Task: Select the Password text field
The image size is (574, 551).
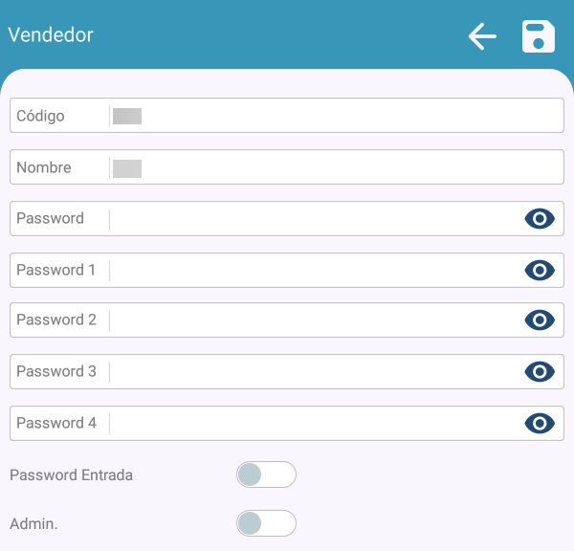Action: pyautogui.click(x=316, y=219)
